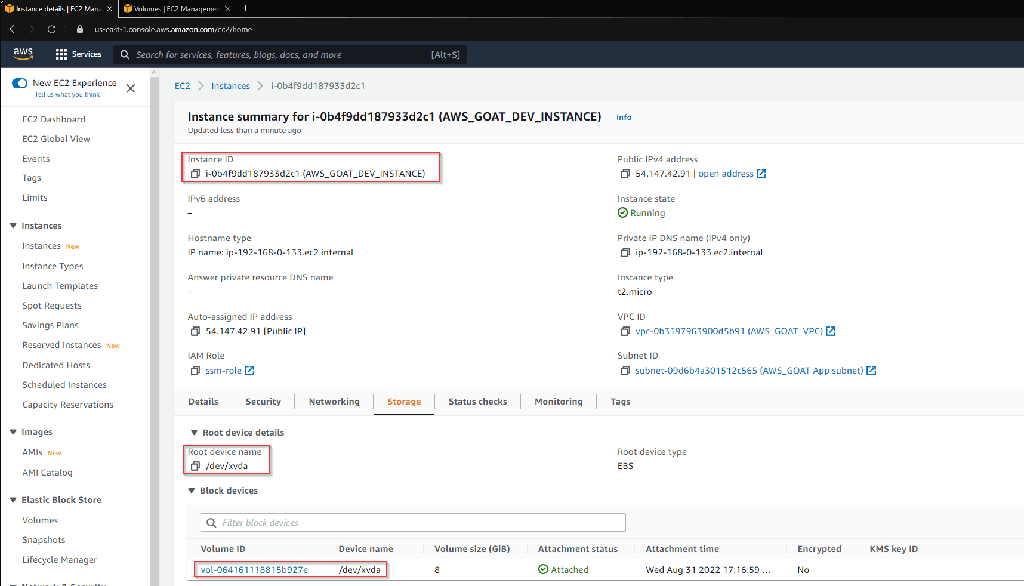Collapse the Elastic Block Store sidebar group
Viewport: 1024px width, 586px height.
tap(13, 500)
